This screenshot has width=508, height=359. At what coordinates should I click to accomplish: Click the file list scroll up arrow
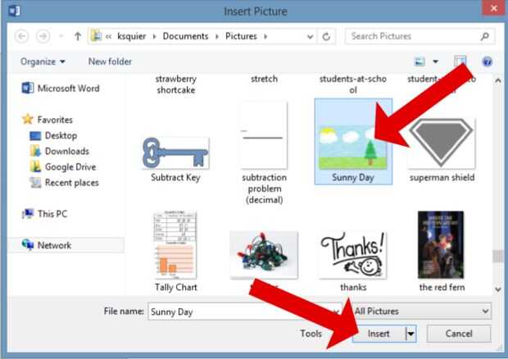click(498, 80)
